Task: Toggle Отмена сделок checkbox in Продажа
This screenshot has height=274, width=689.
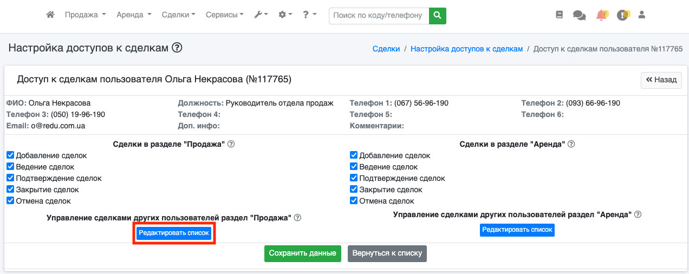Action: click(10, 200)
